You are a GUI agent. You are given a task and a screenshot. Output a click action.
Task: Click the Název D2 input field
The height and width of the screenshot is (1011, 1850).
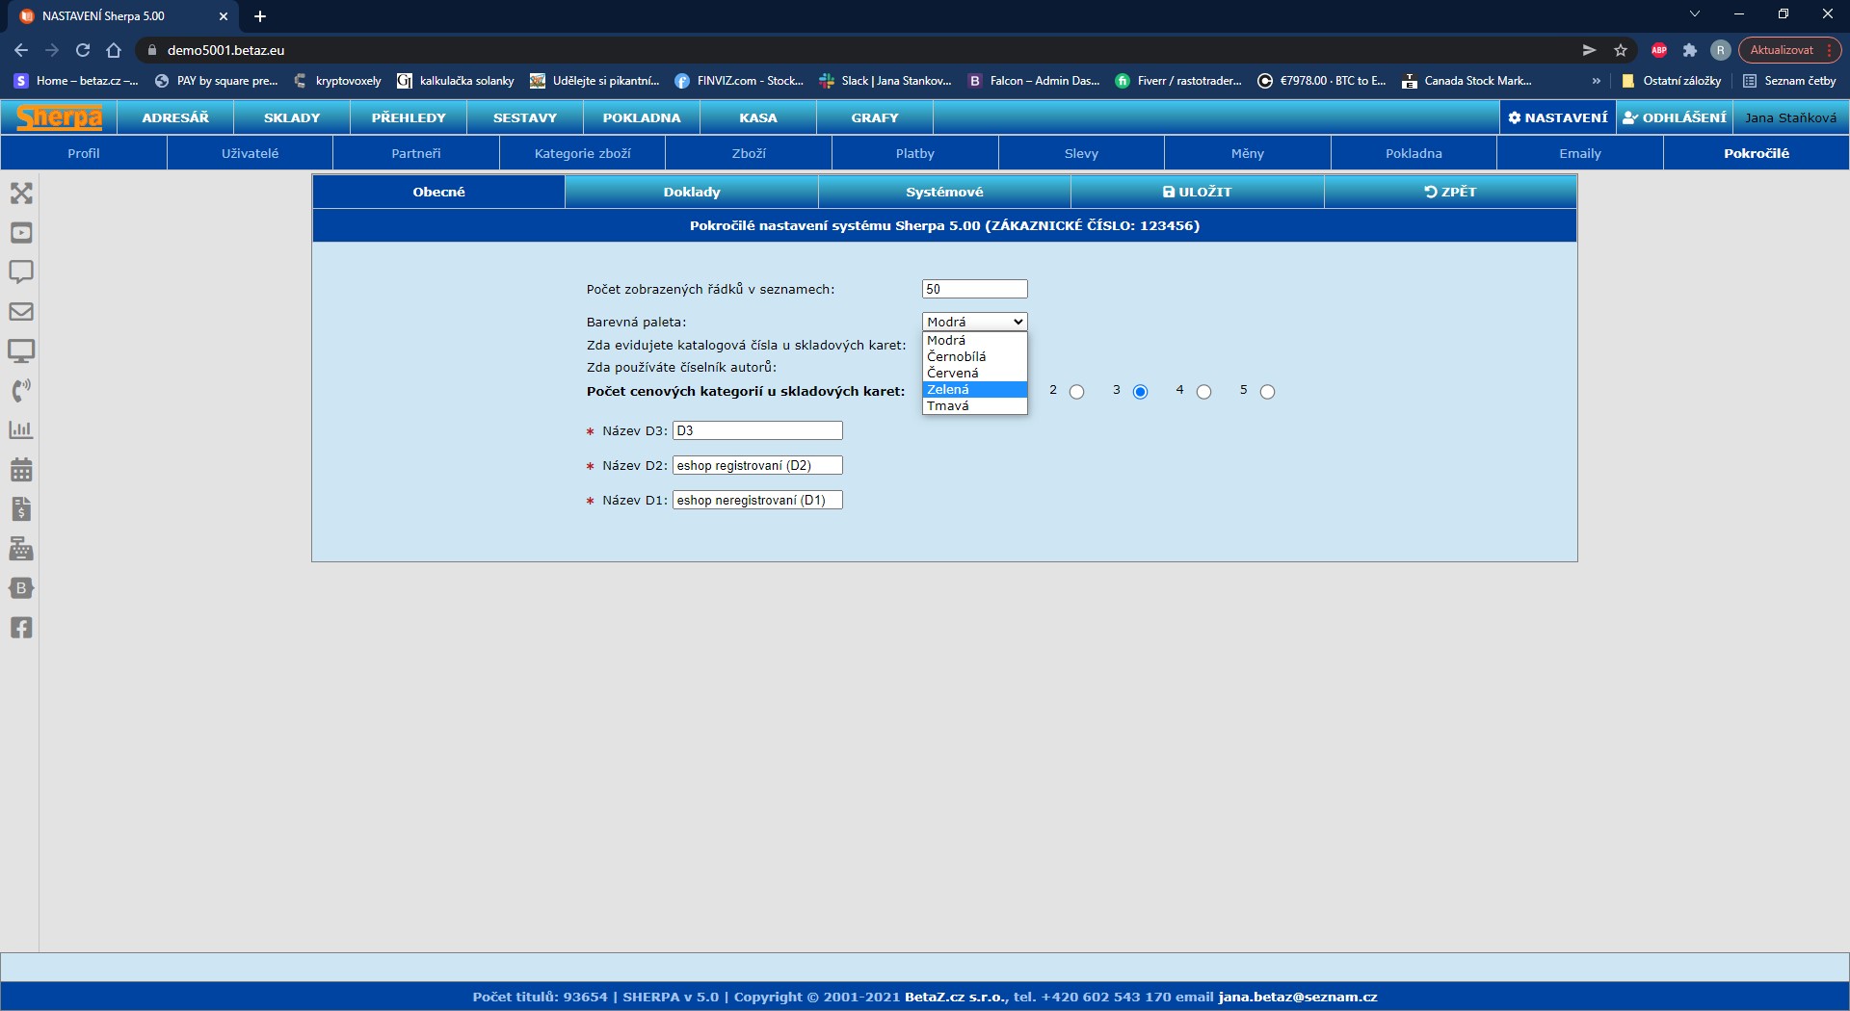coord(757,466)
